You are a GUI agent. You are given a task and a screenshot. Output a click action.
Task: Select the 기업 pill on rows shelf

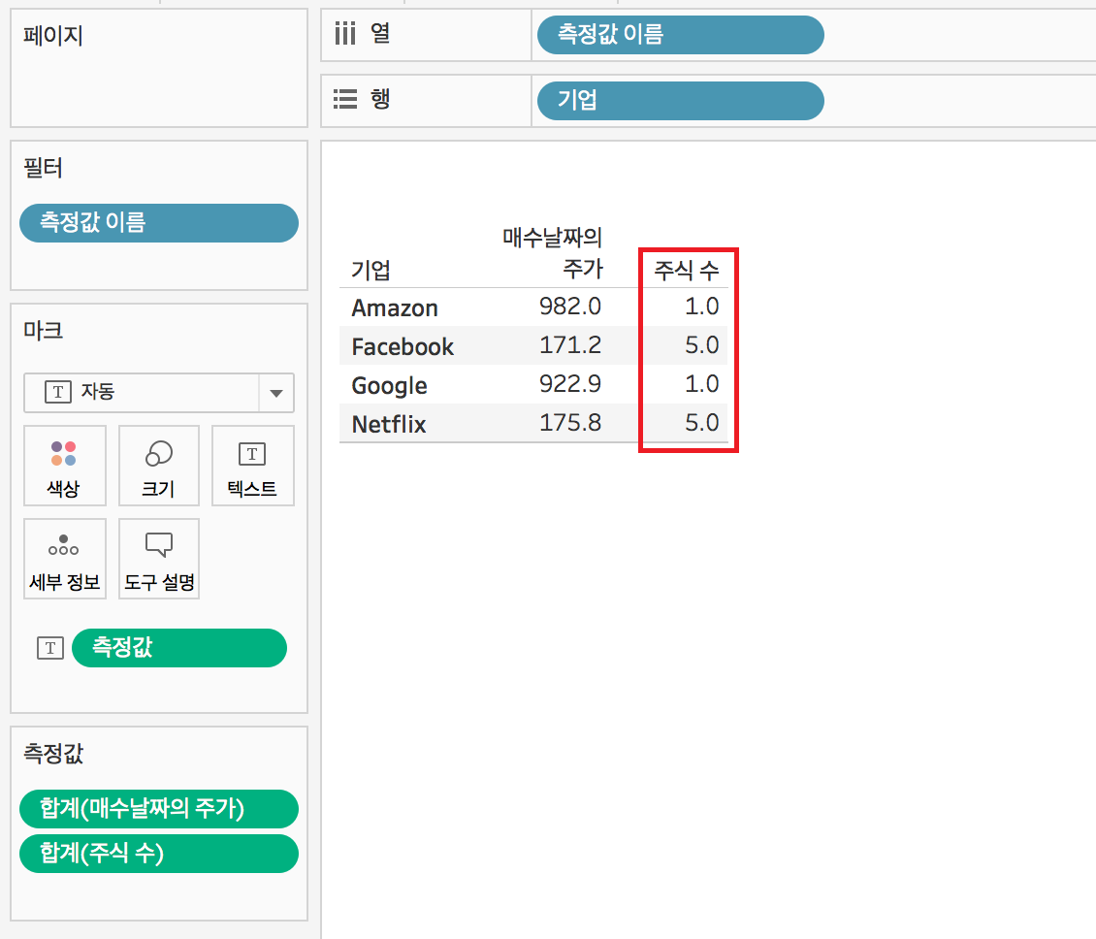(680, 101)
